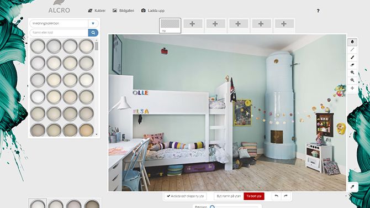Pick the orange-beige fourth swatch in the sixth row
370x208 pixels.
pos(86,130)
